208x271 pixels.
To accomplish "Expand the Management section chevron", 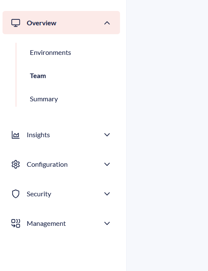I will tap(107, 223).
